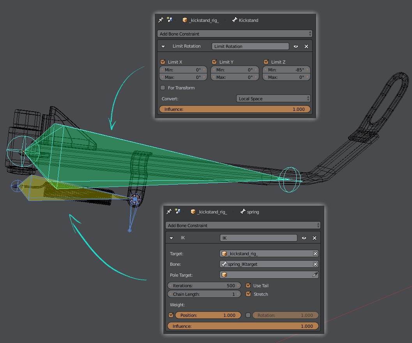Click Limit Rotation Influence slider
412x343 pixels.
[235, 109]
